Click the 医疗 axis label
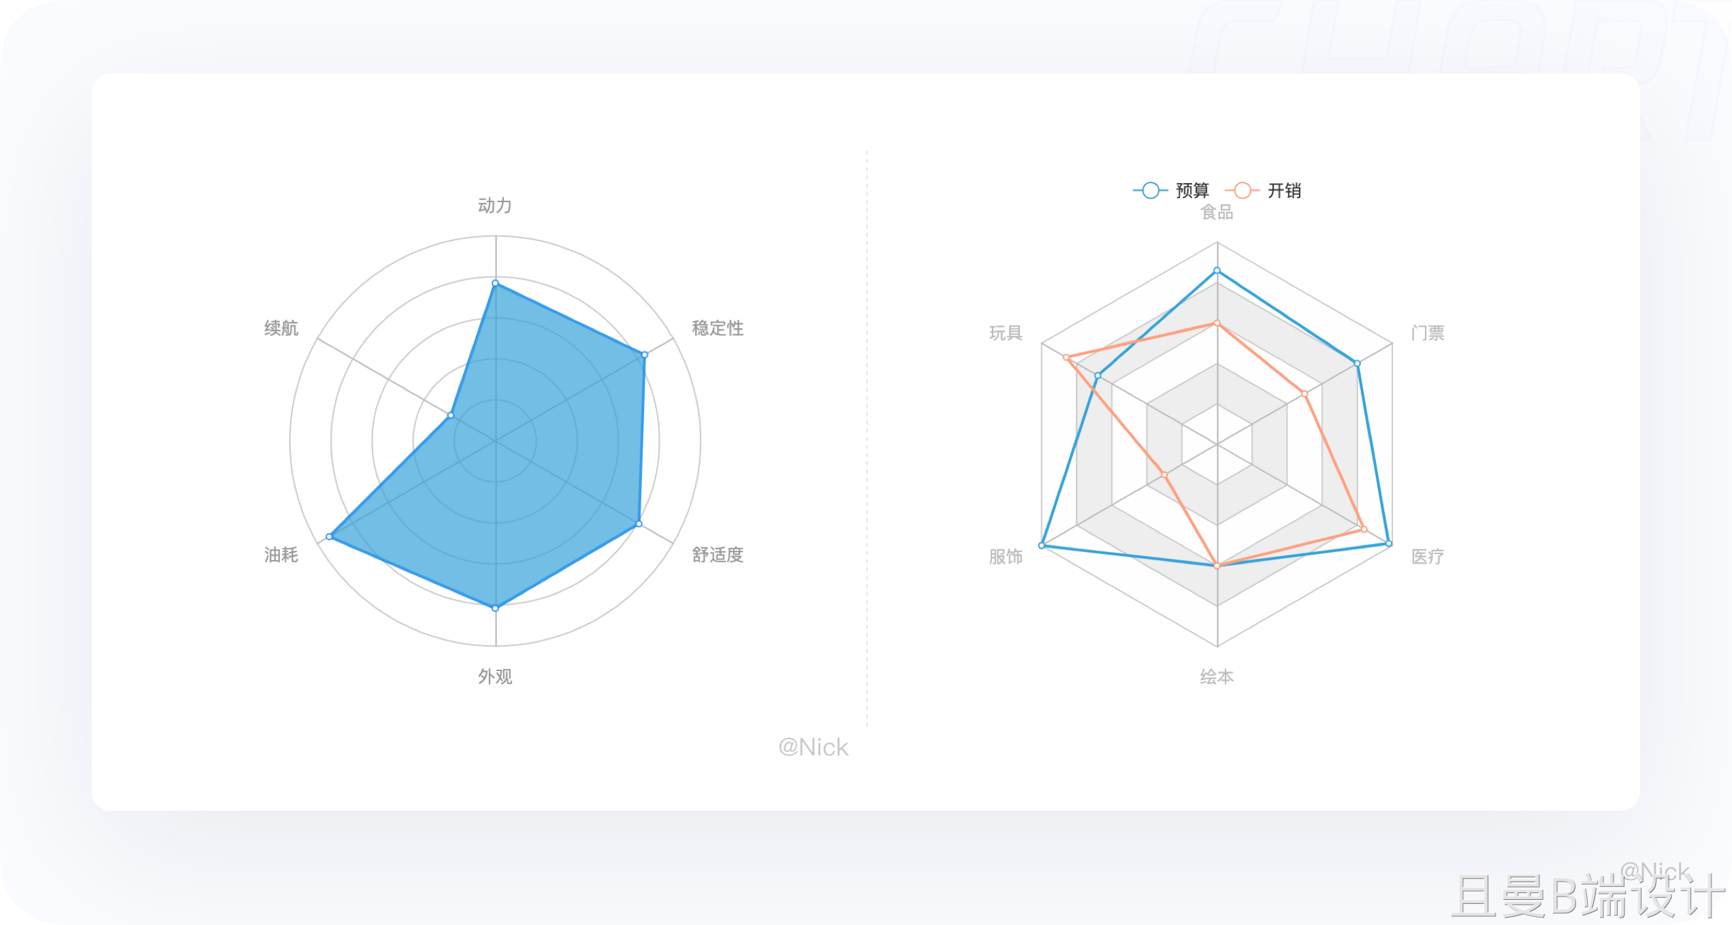Viewport: 1732px width, 925px height. click(1428, 557)
